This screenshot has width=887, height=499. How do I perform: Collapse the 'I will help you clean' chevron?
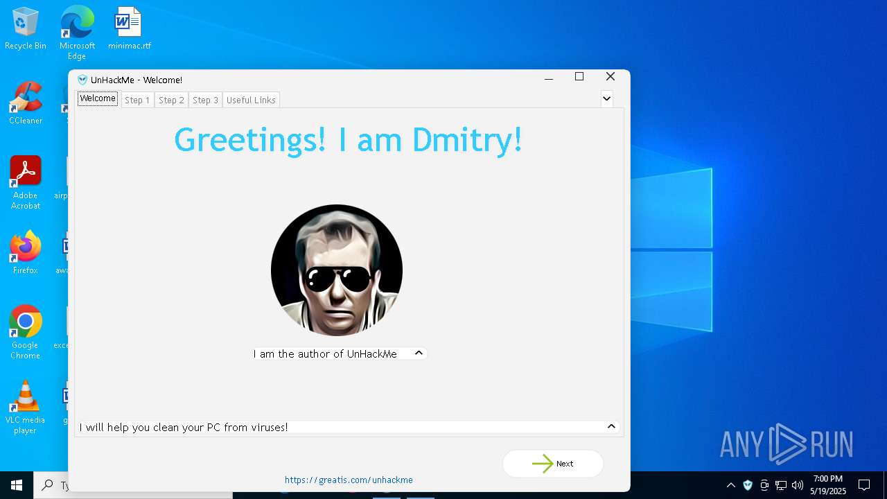coord(611,426)
